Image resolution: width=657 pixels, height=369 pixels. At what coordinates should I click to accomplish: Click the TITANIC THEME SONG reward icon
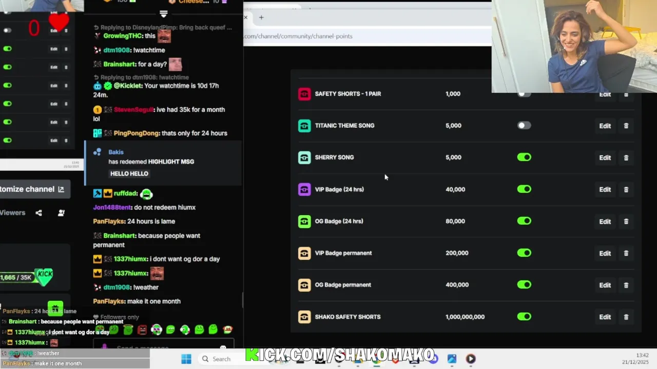point(304,126)
